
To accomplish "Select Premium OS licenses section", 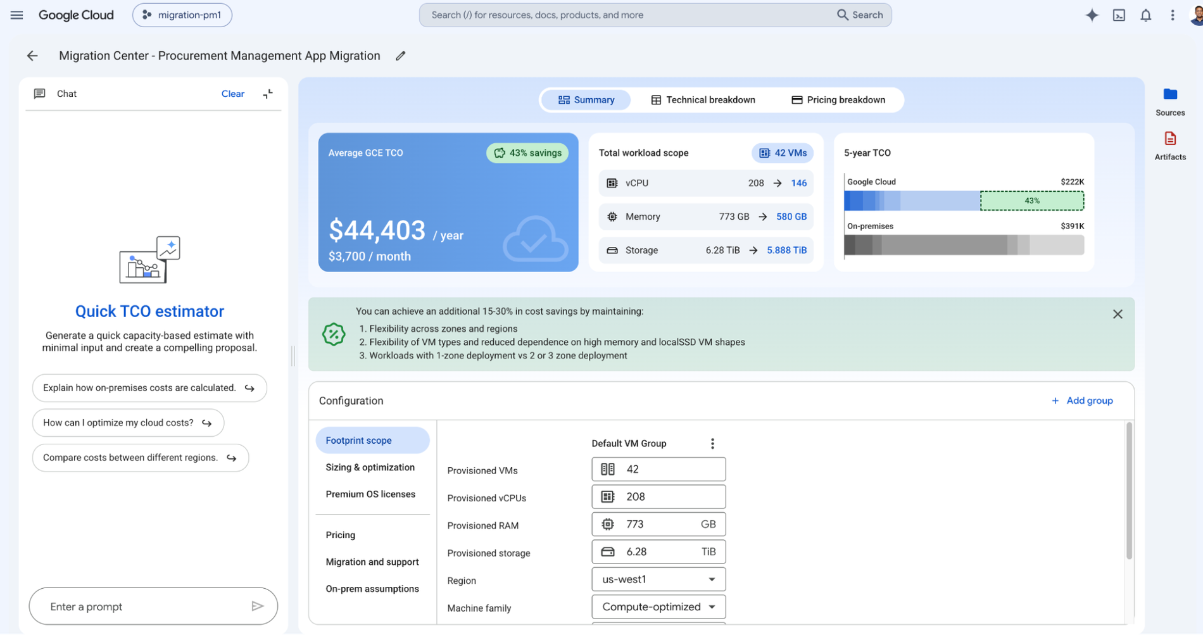I will tap(370, 494).
